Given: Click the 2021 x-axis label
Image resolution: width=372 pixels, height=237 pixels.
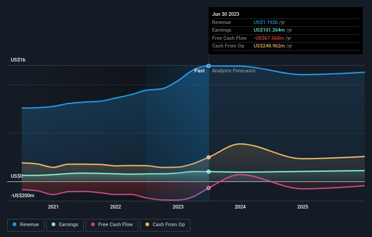Looking at the screenshot, I should pyautogui.click(x=53, y=207).
